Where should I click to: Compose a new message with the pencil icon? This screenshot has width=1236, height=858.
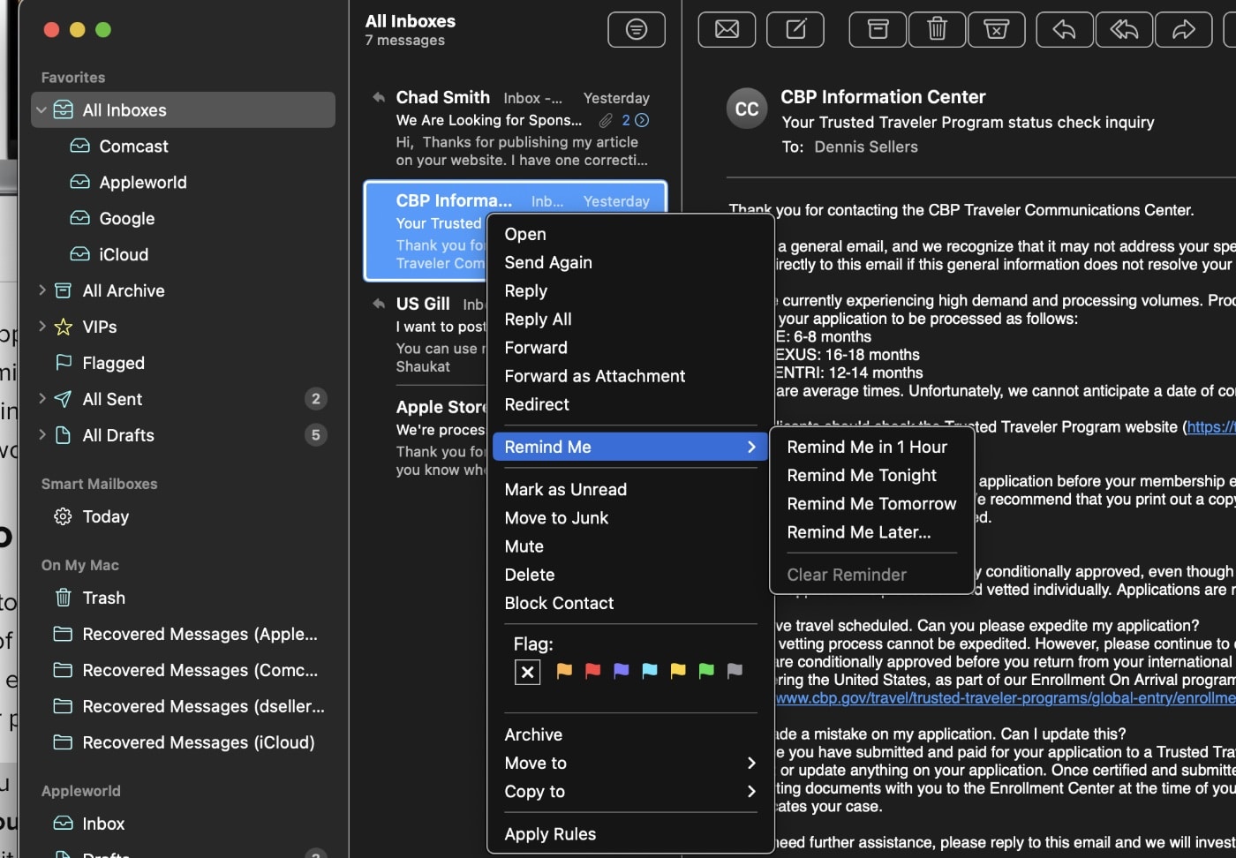tap(795, 30)
